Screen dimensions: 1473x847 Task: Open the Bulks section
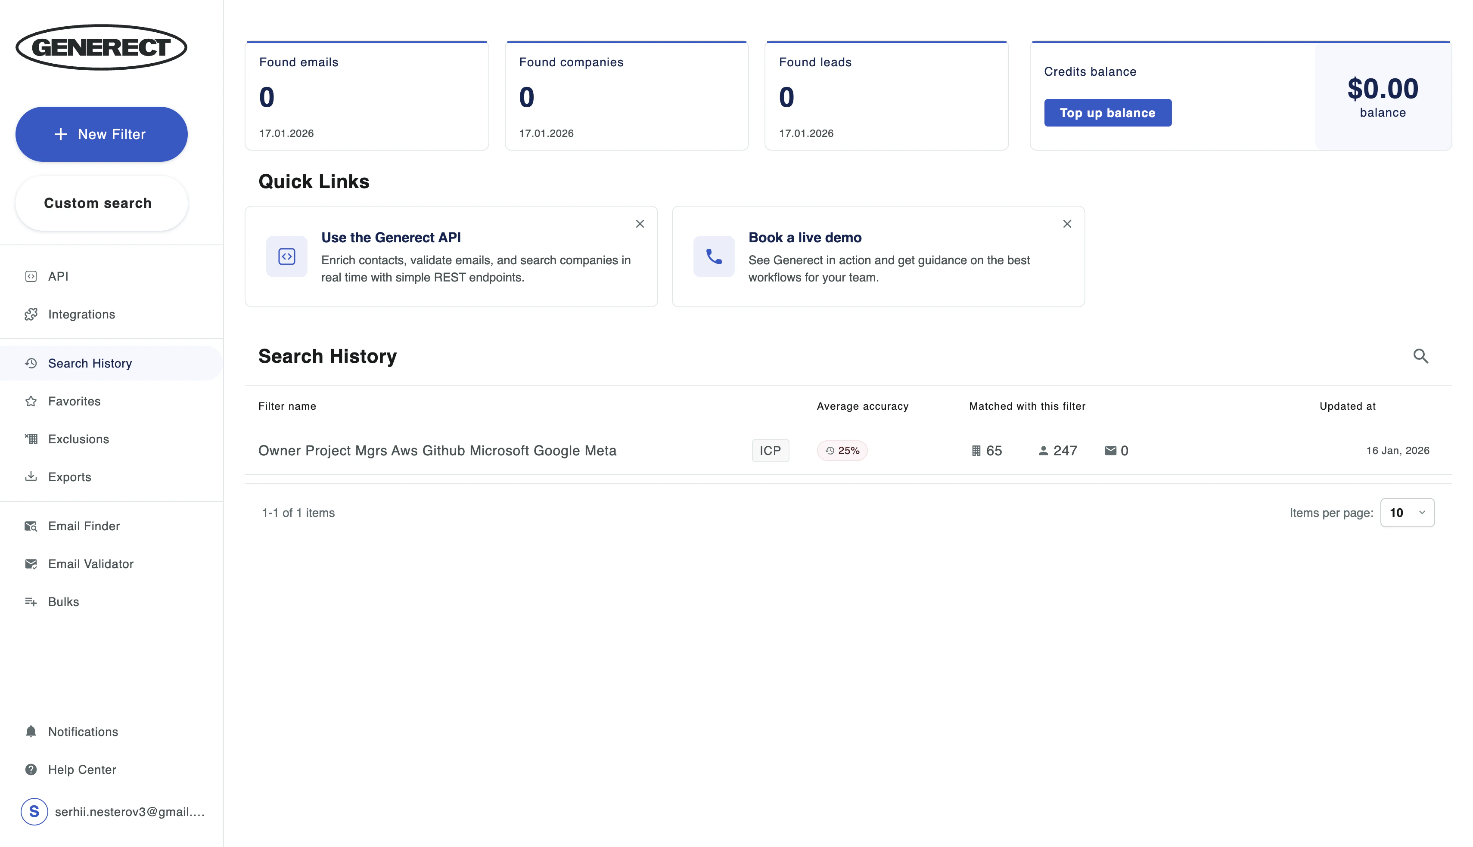click(63, 602)
